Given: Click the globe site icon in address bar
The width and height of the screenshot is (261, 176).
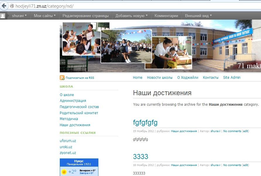Looking at the screenshot, I should pos(12,6).
